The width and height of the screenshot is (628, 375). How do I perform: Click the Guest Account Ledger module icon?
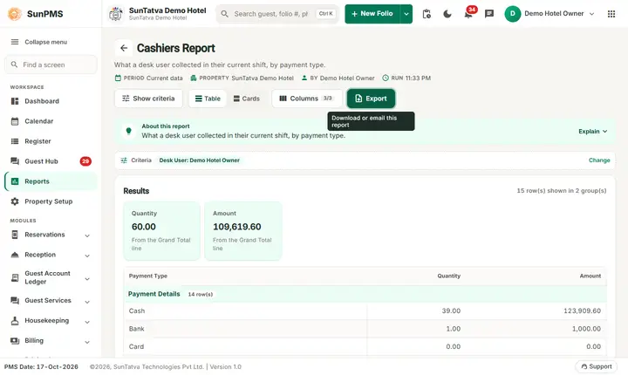pyautogui.click(x=15, y=277)
